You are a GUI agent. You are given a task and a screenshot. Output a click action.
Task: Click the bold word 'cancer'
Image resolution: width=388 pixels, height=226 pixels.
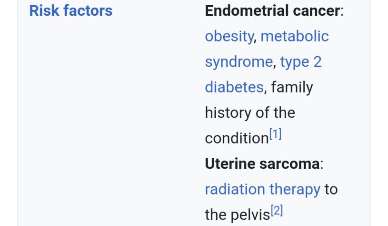(316, 10)
